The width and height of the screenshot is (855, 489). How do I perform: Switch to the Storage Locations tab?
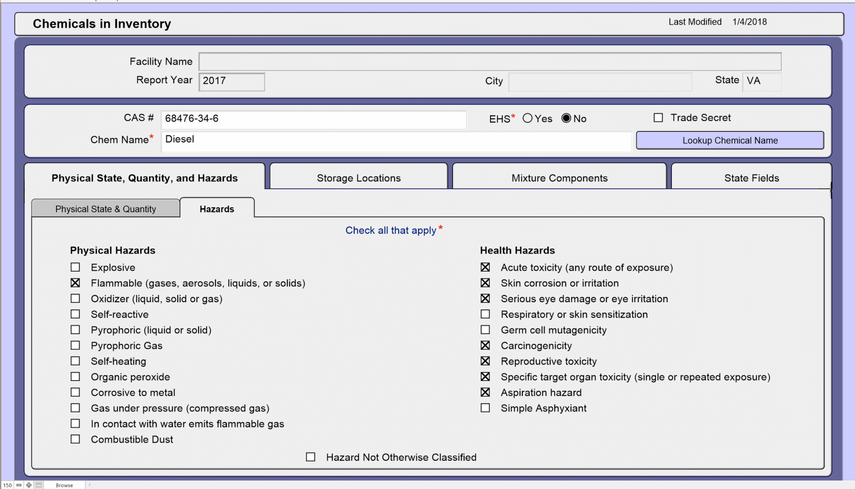pyautogui.click(x=358, y=178)
